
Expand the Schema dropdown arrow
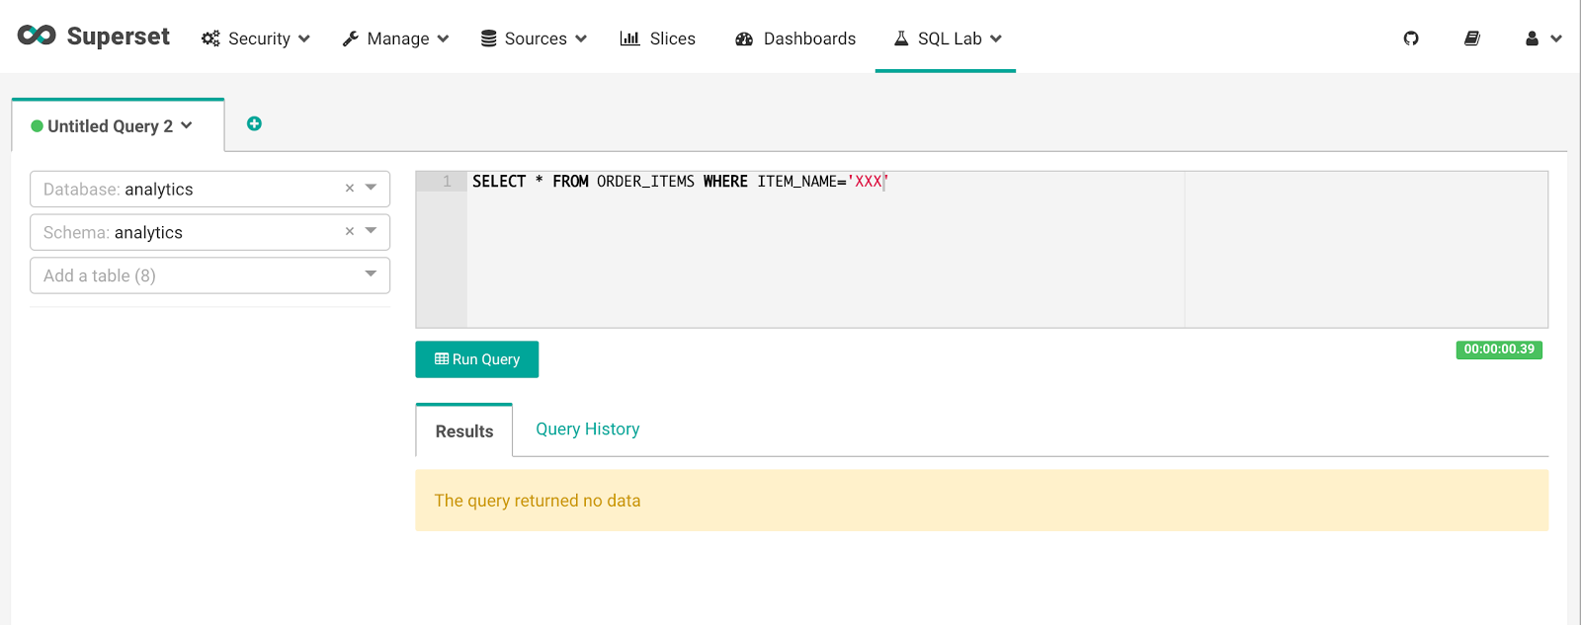pyautogui.click(x=372, y=231)
